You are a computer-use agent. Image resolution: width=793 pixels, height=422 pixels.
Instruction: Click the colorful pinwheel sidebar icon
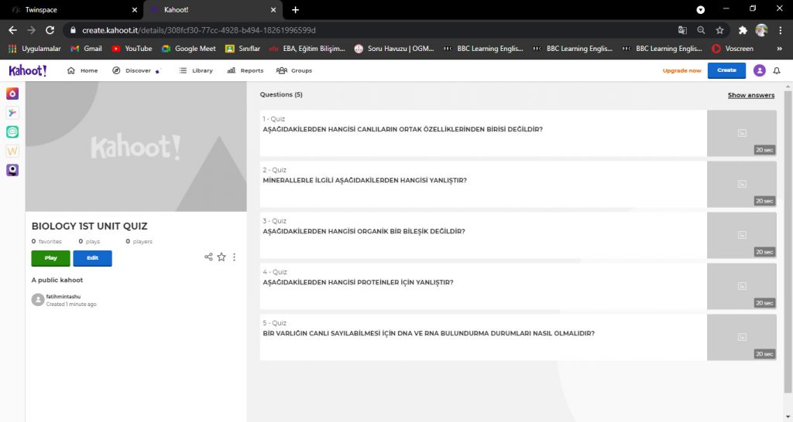click(x=12, y=113)
